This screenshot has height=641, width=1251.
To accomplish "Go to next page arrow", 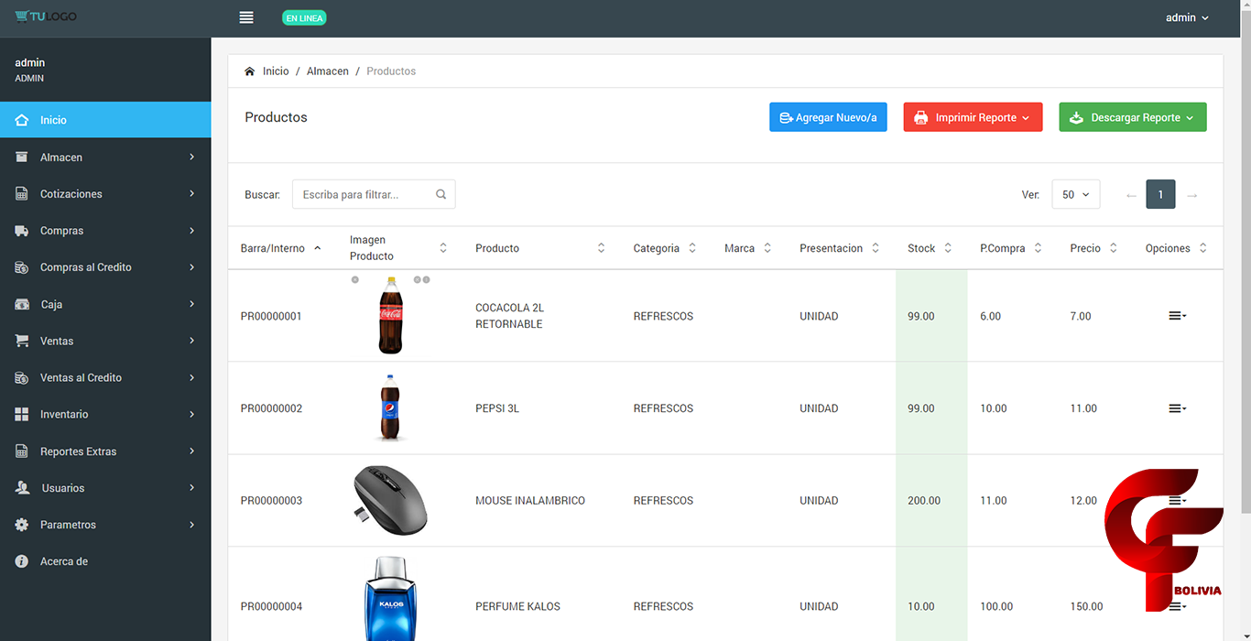I will [x=1191, y=195].
